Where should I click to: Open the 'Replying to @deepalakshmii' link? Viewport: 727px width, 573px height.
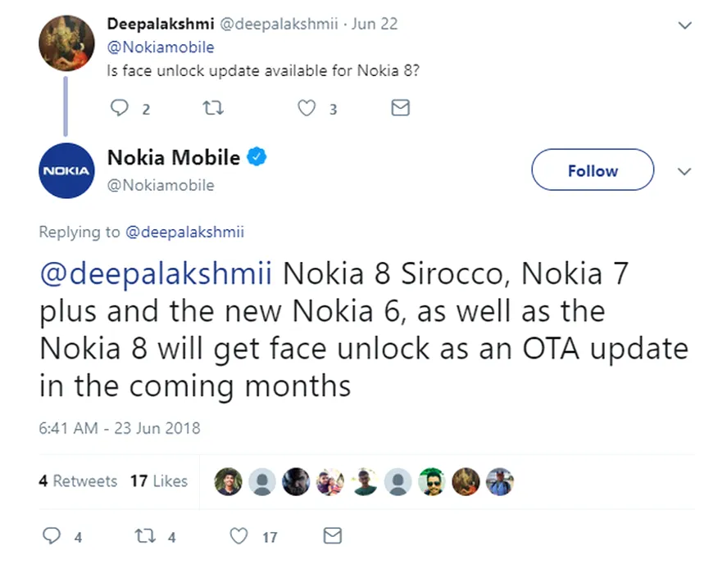tap(184, 232)
